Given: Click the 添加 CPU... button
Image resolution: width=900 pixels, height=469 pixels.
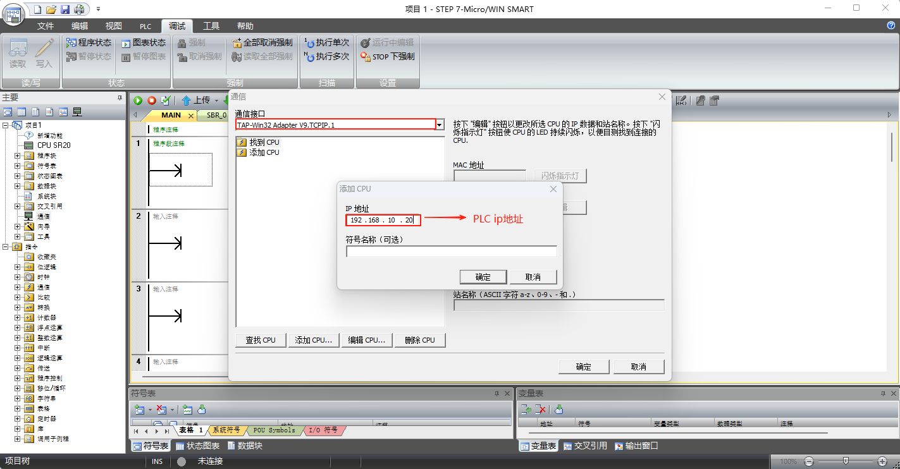Looking at the screenshot, I should [x=314, y=340].
